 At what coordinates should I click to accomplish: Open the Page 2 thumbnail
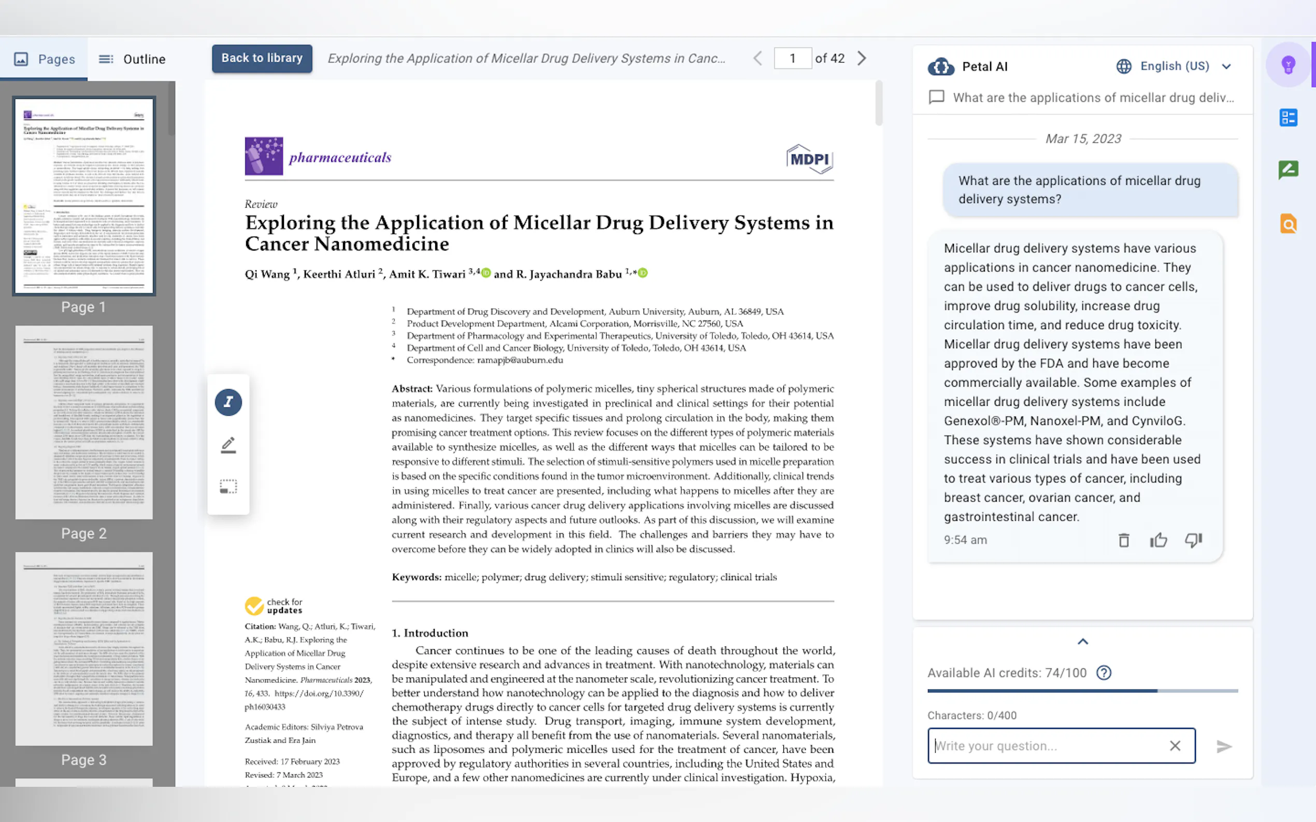click(x=84, y=422)
